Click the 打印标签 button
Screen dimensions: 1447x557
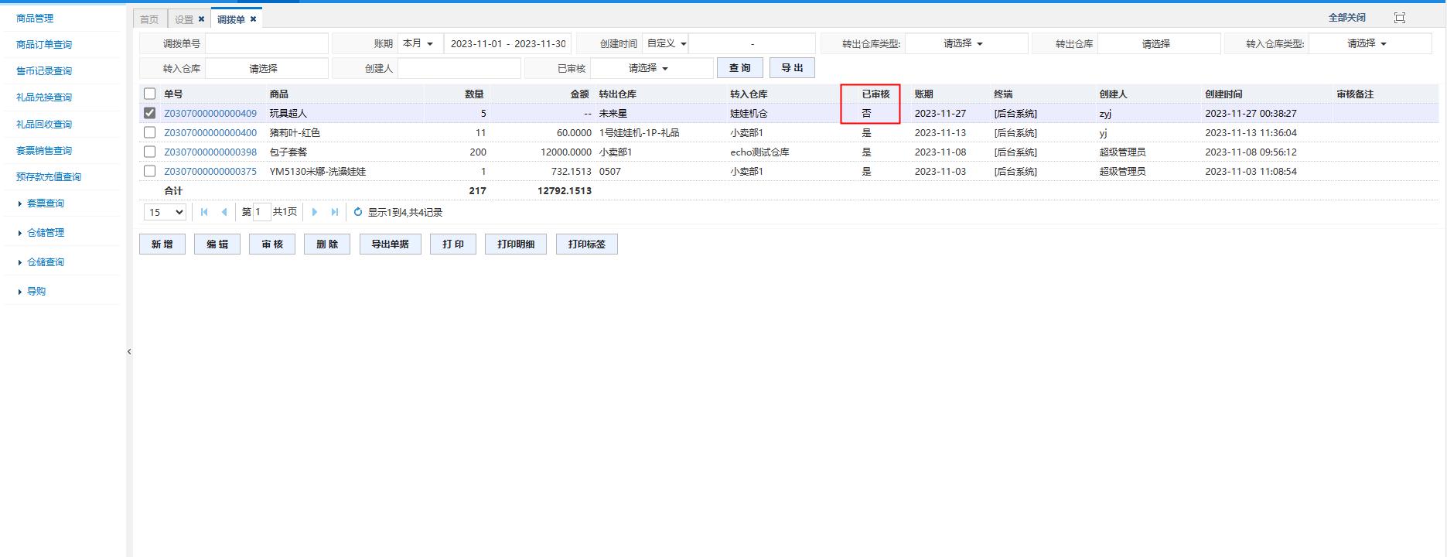tap(587, 244)
